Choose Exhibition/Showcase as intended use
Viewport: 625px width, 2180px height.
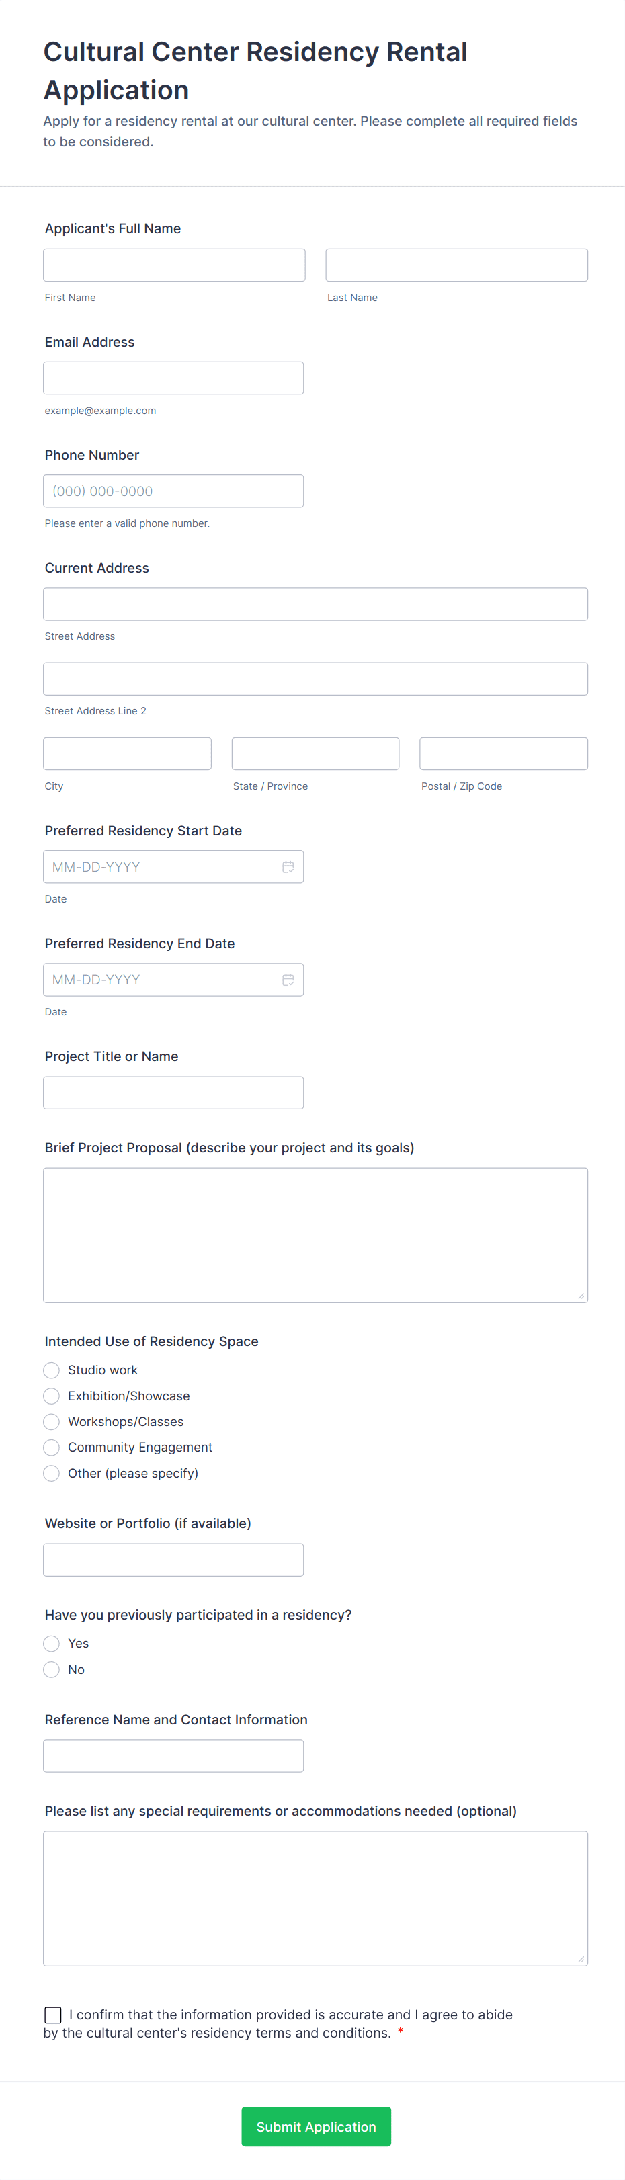point(52,1396)
